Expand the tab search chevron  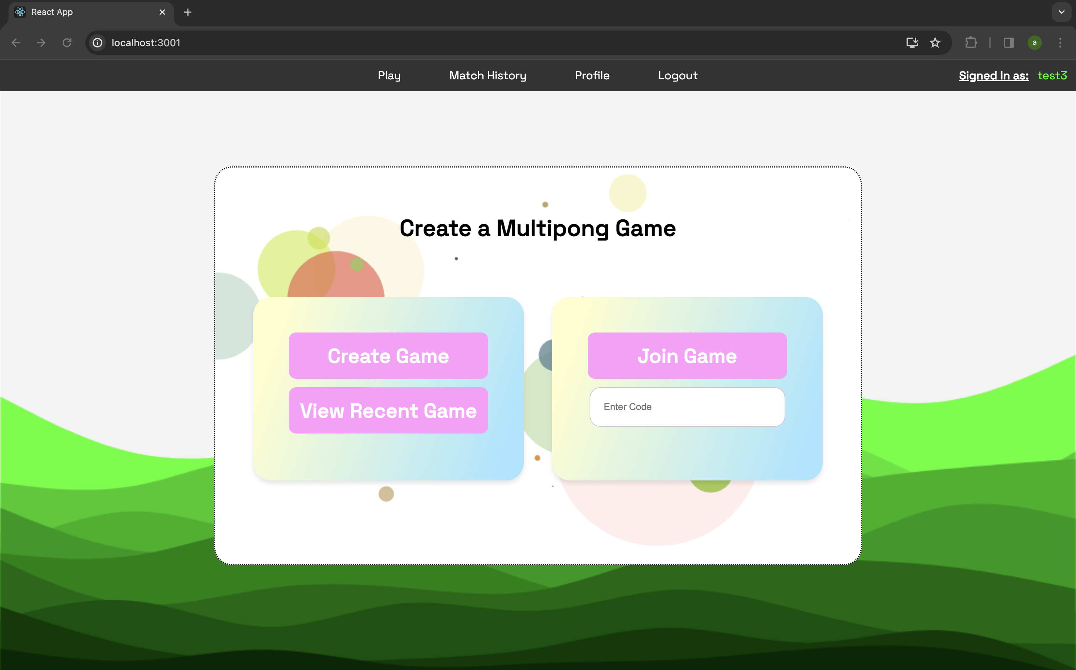point(1061,12)
